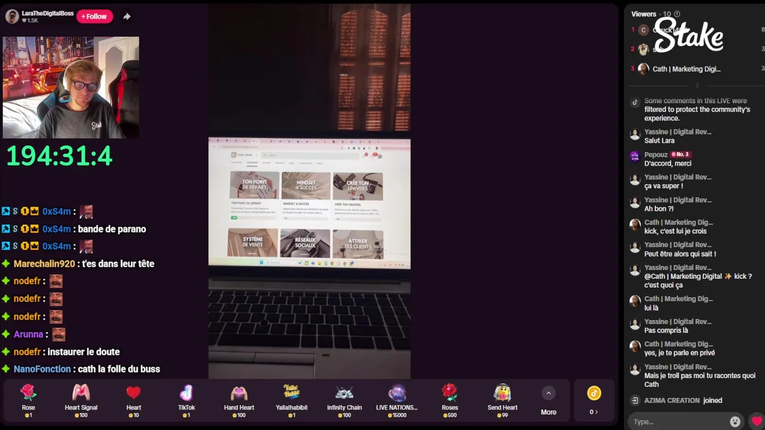Image resolution: width=765 pixels, height=430 pixels.
Task: Send the LIVE NATIONS gift
Action: (x=397, y=401)
